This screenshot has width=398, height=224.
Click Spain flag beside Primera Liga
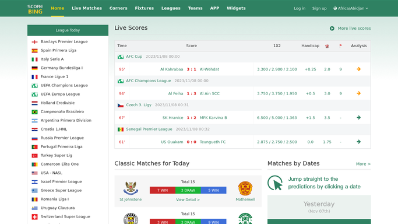point(34,51)
